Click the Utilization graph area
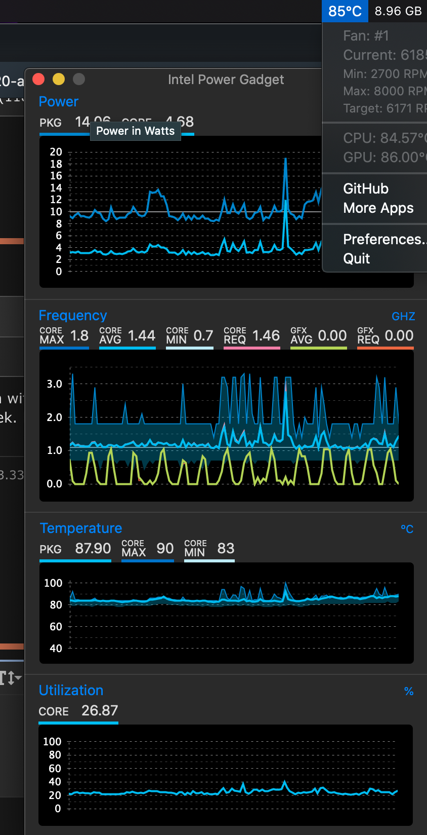Screen dimensions: 427x835 click(x=226, y=775)
